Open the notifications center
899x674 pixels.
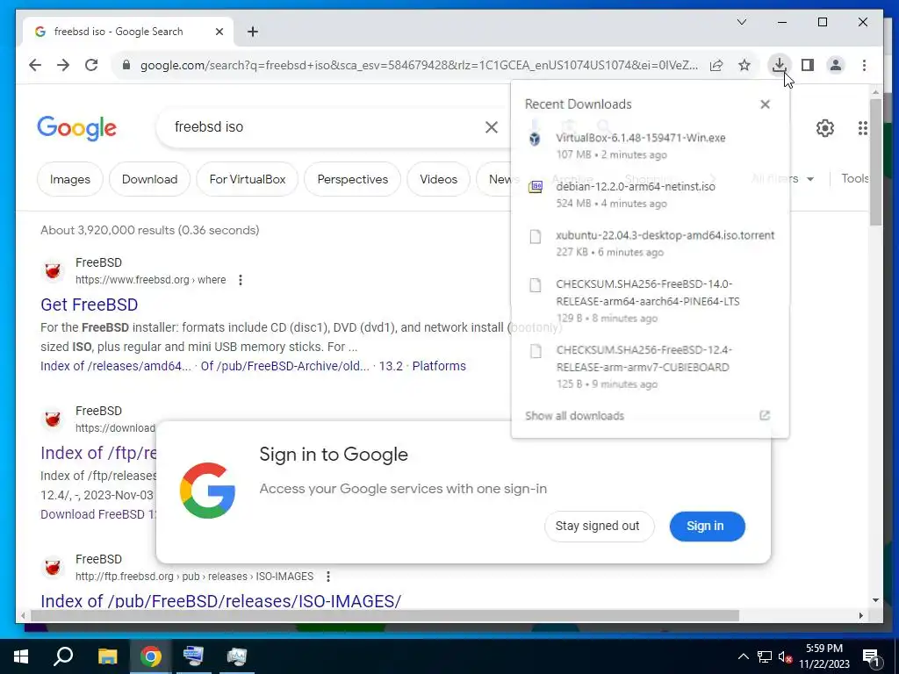[x=872, y=657]
